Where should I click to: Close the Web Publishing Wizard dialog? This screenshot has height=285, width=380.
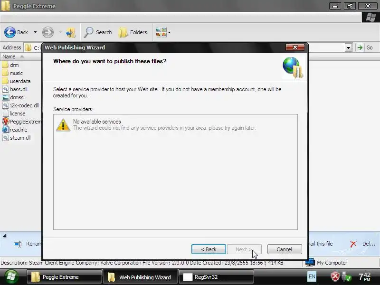pos(295,47)
